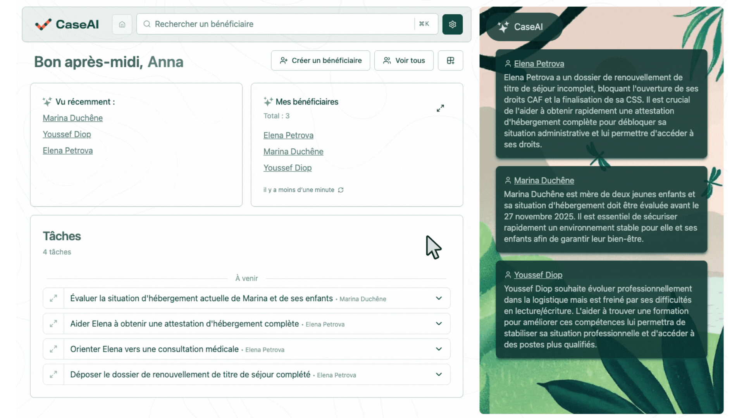This screenshot has height=418, width=744.
Task: Expand the dossier de renouvellement task details
Action: [x=439, y=374]
